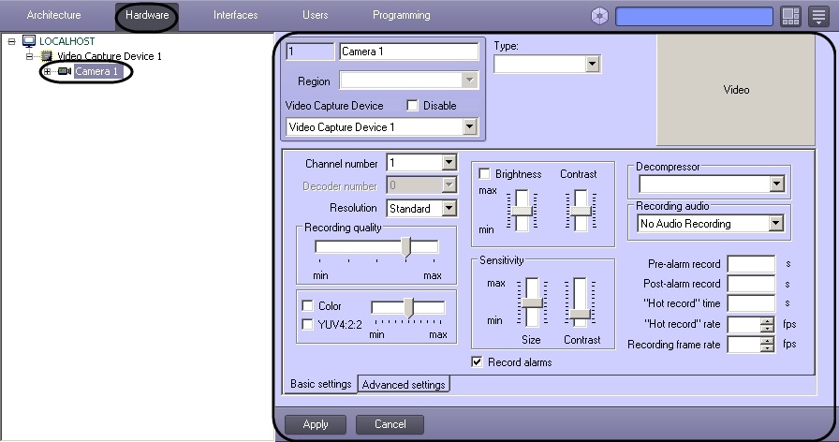The height and width of the screenshot is (442, 839).
Task: Open the Interfaces tab
Action: (235, 15)
